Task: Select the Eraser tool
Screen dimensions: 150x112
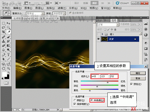Action: pos(4,46)
